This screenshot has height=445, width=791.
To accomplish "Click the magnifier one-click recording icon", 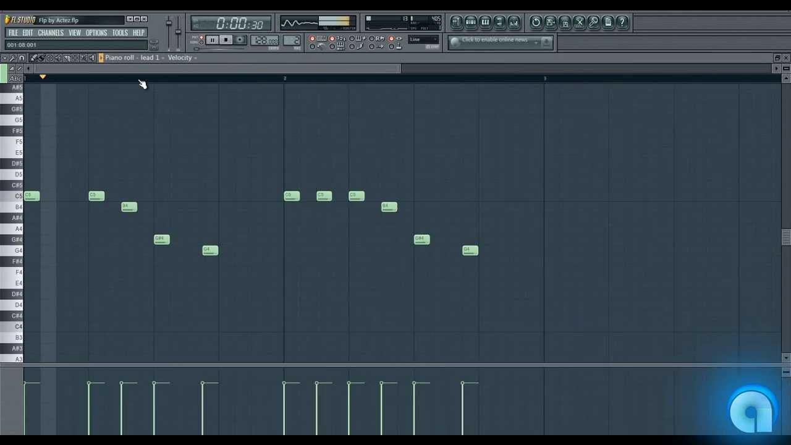I will click(594, 22).
